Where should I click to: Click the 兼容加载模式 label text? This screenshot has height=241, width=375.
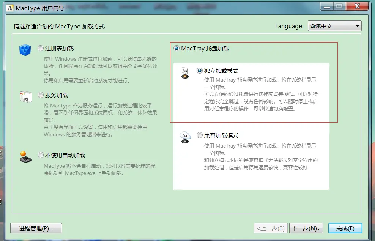tap(221, 135)
